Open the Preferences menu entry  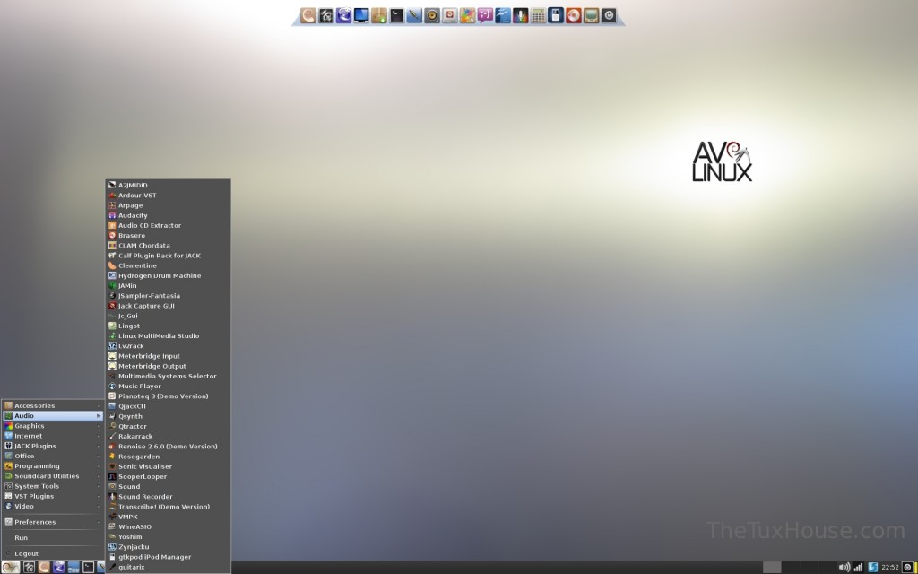pos(53,521)
